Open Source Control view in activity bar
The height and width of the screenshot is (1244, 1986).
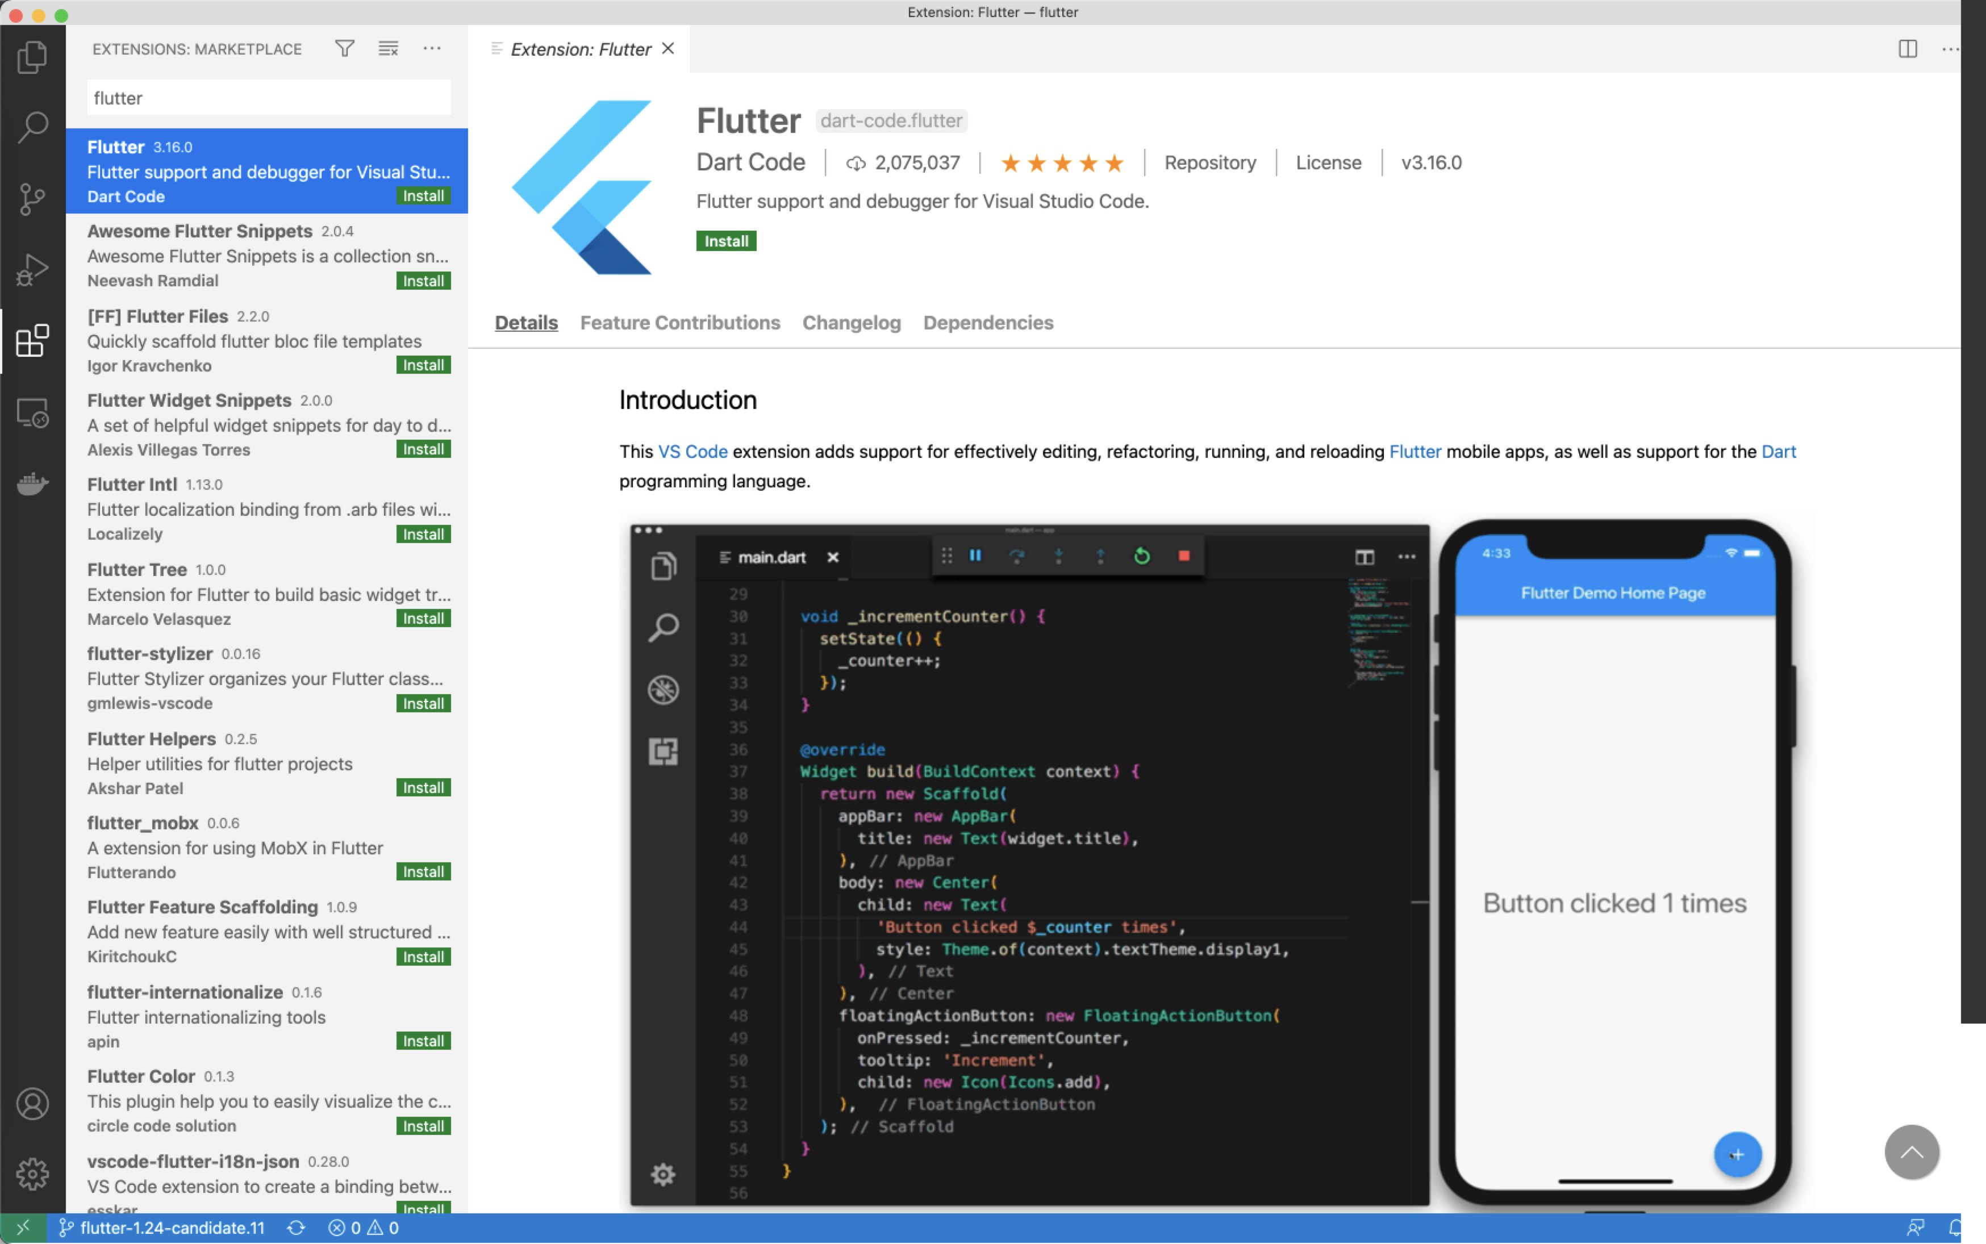(32, 198)
